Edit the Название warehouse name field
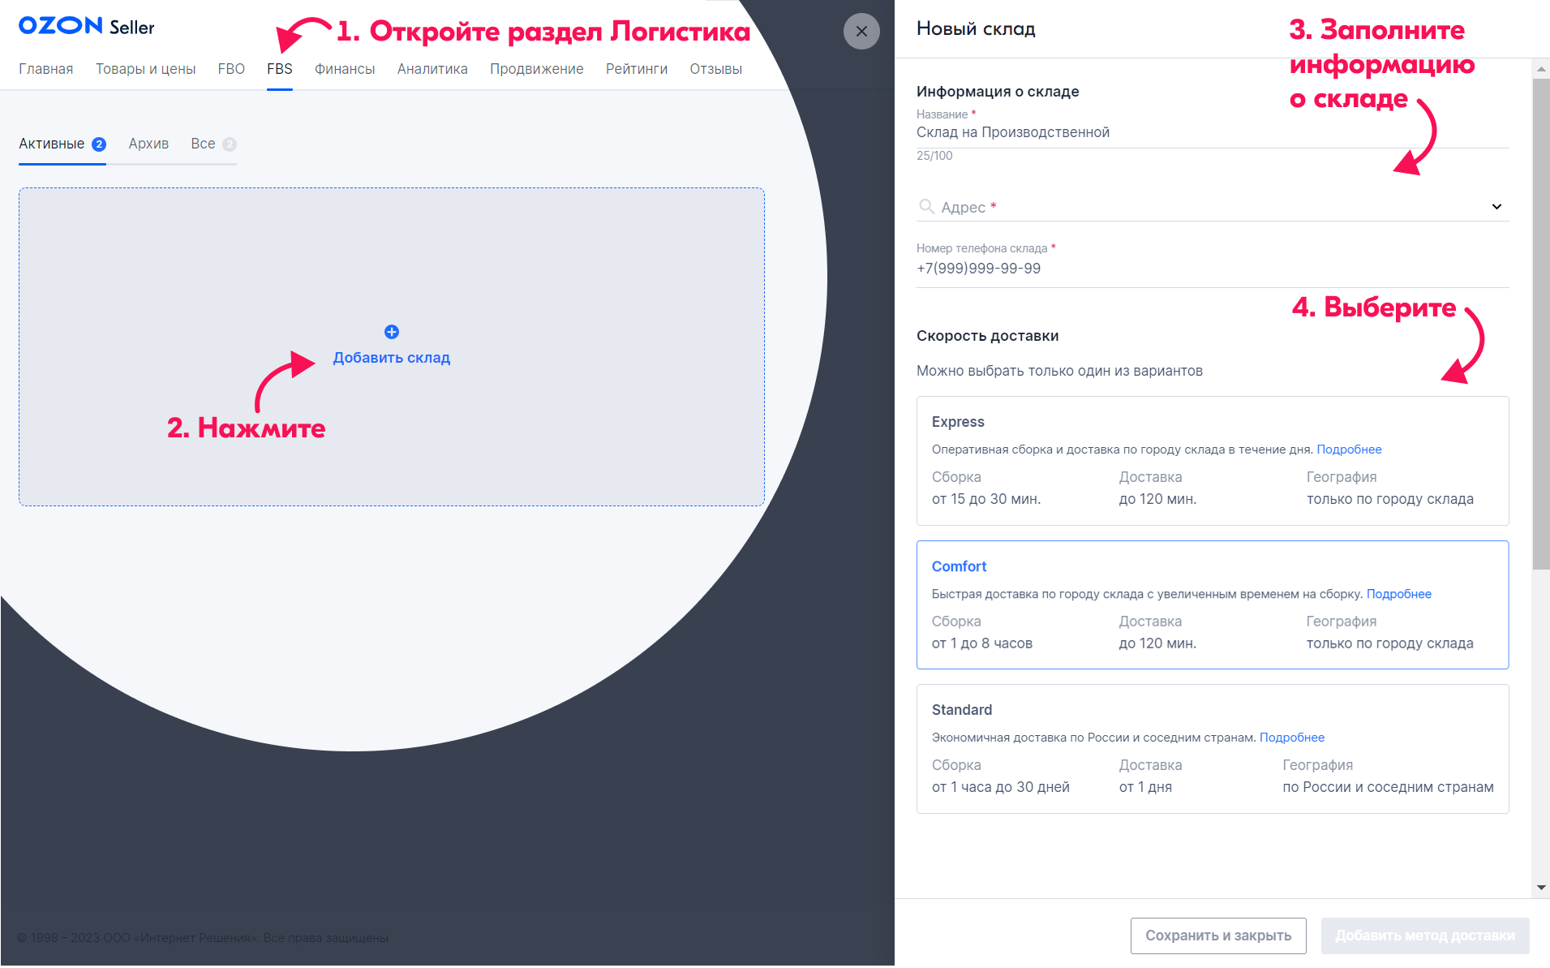Image resolution: width=1550 pixels, height=968 pixels. 1213,132
